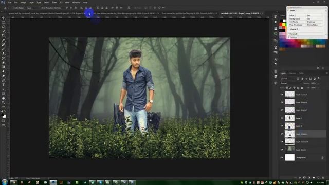
Task: Open the Auto-Select Layer dropdown
Action: (31, 8)
